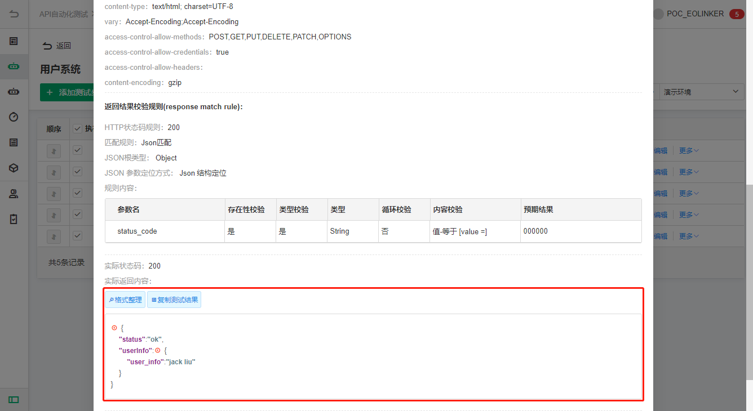Click the 复制测试结果 copy result button

point(174,300)
